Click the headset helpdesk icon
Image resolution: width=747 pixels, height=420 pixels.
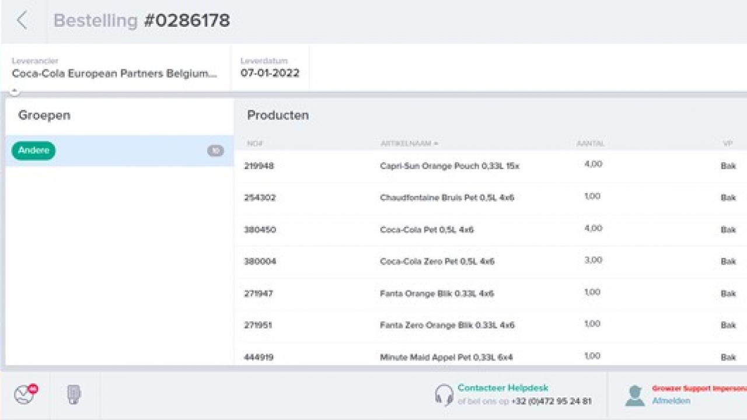tap(444, 395)
